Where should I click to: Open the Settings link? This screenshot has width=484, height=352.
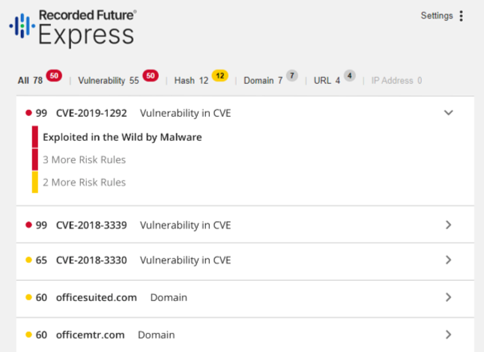click(x=436, y=16)
